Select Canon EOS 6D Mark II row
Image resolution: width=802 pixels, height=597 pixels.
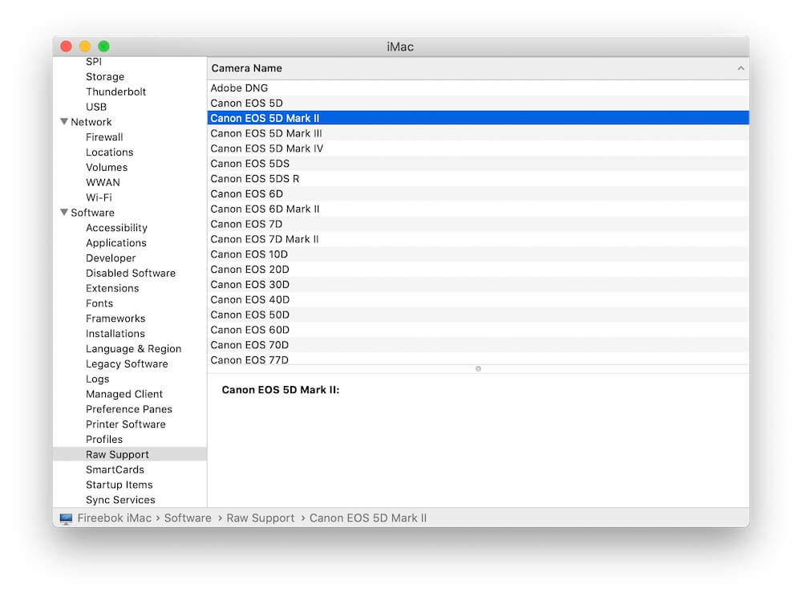tap(478, 209)
